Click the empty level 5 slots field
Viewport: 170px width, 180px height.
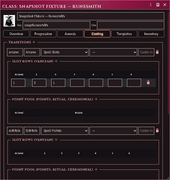(115, 83)
